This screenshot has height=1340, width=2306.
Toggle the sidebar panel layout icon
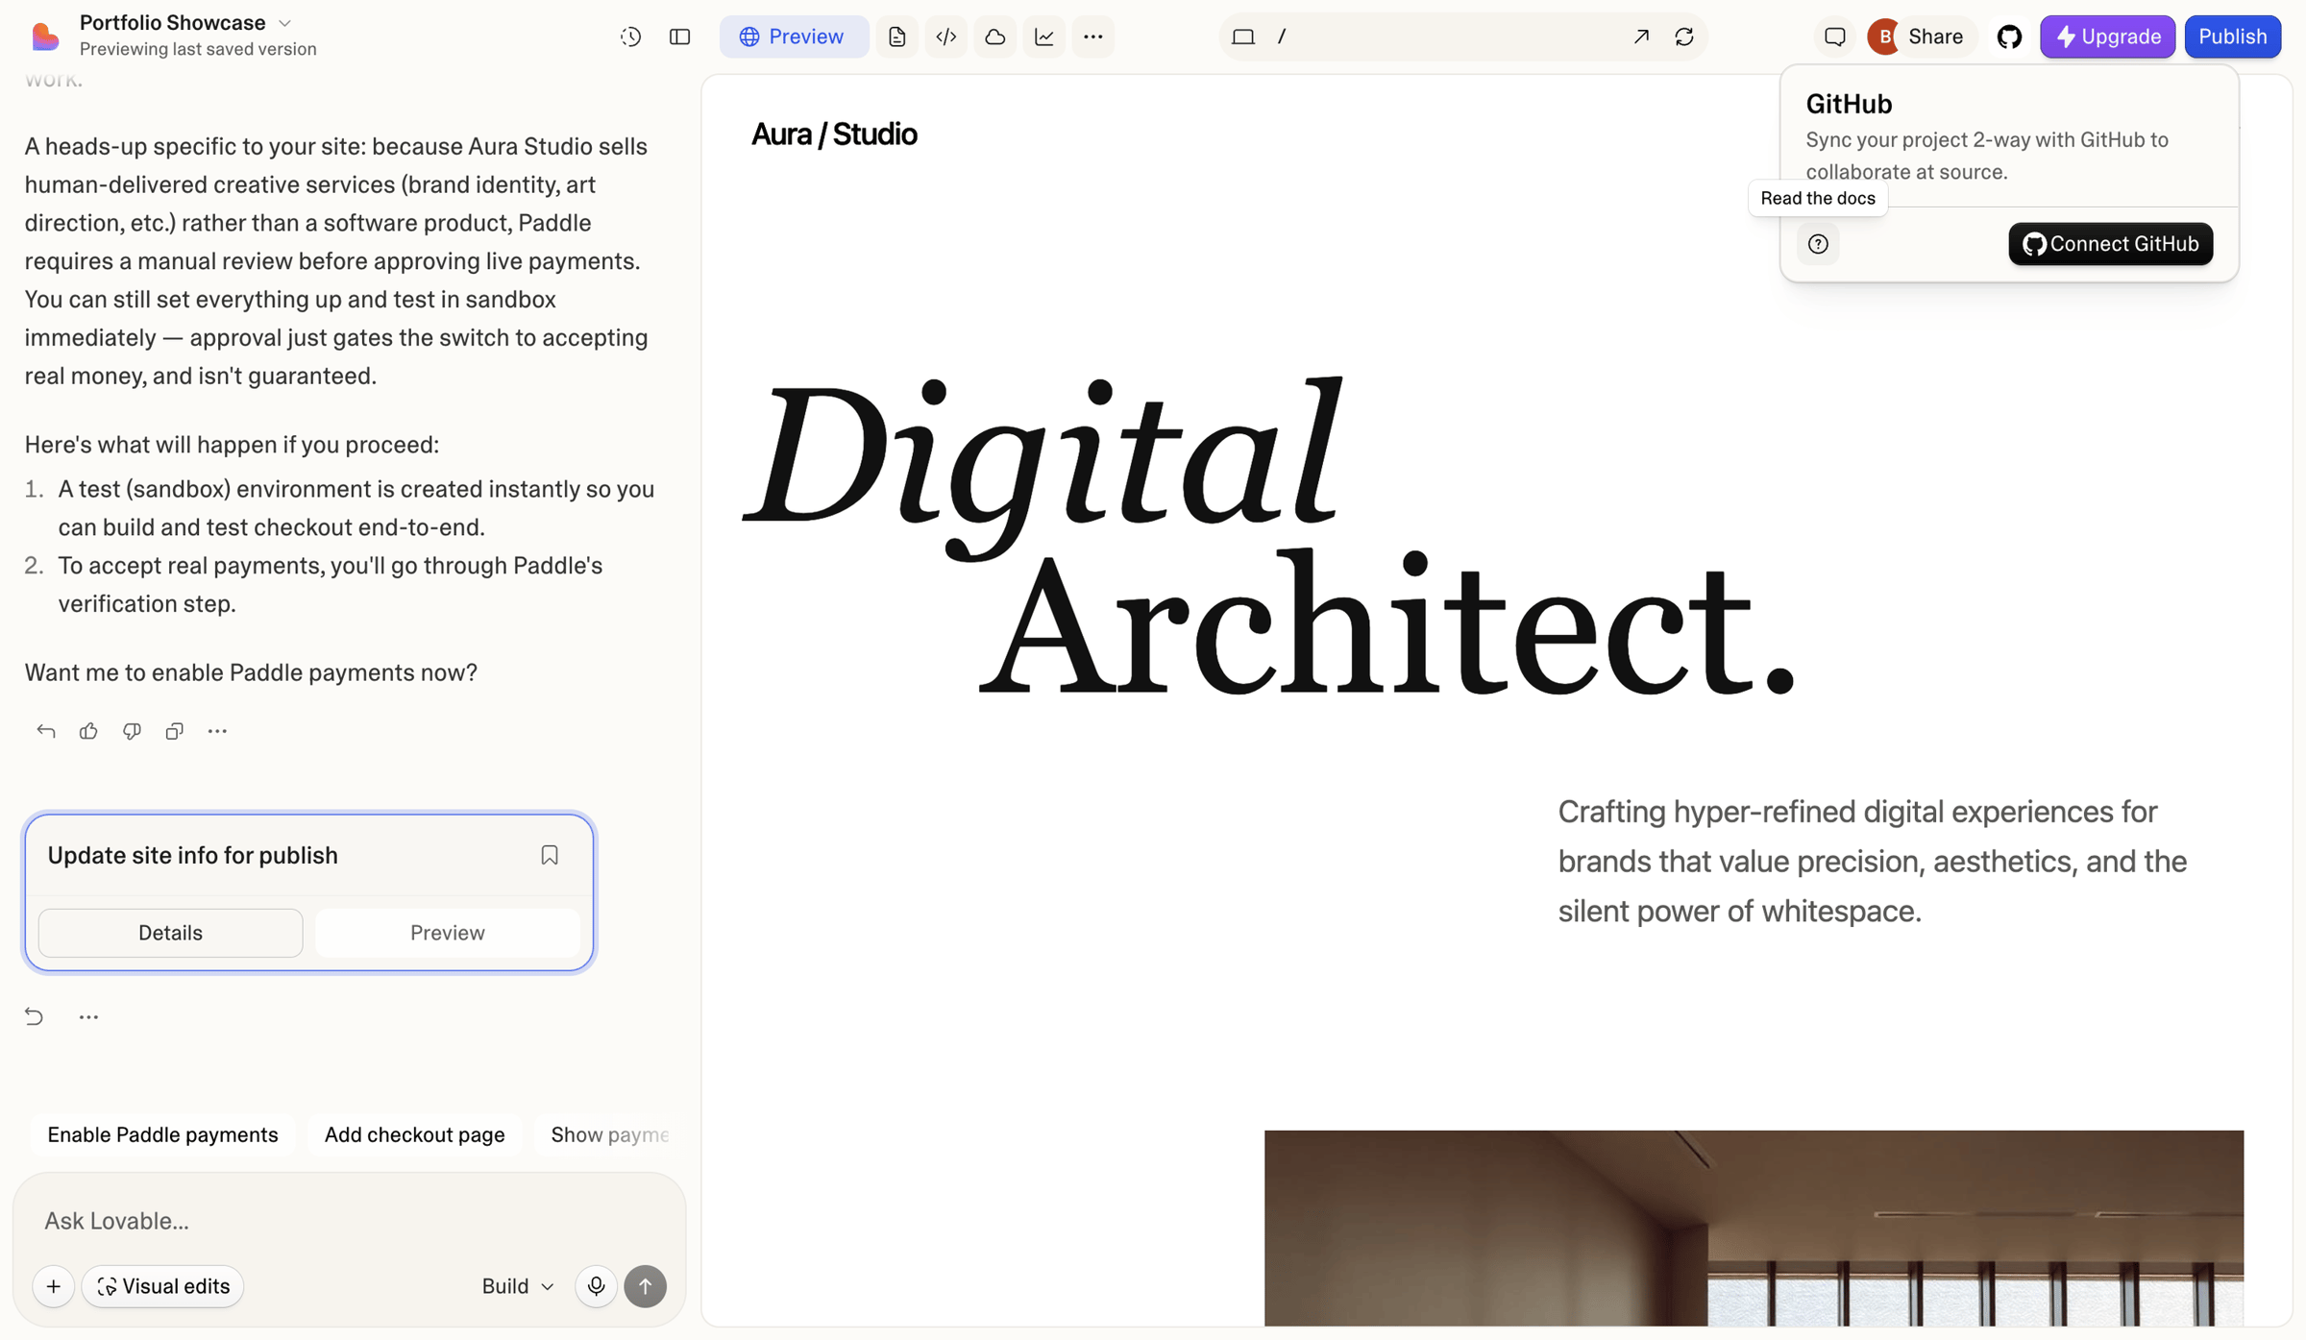[680, 37]
